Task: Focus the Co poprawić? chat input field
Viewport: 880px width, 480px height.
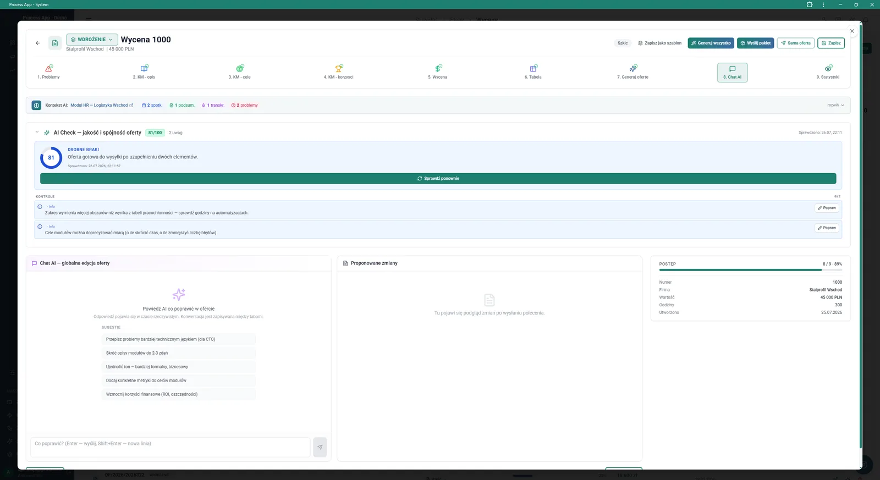Action: click(170, 447)
